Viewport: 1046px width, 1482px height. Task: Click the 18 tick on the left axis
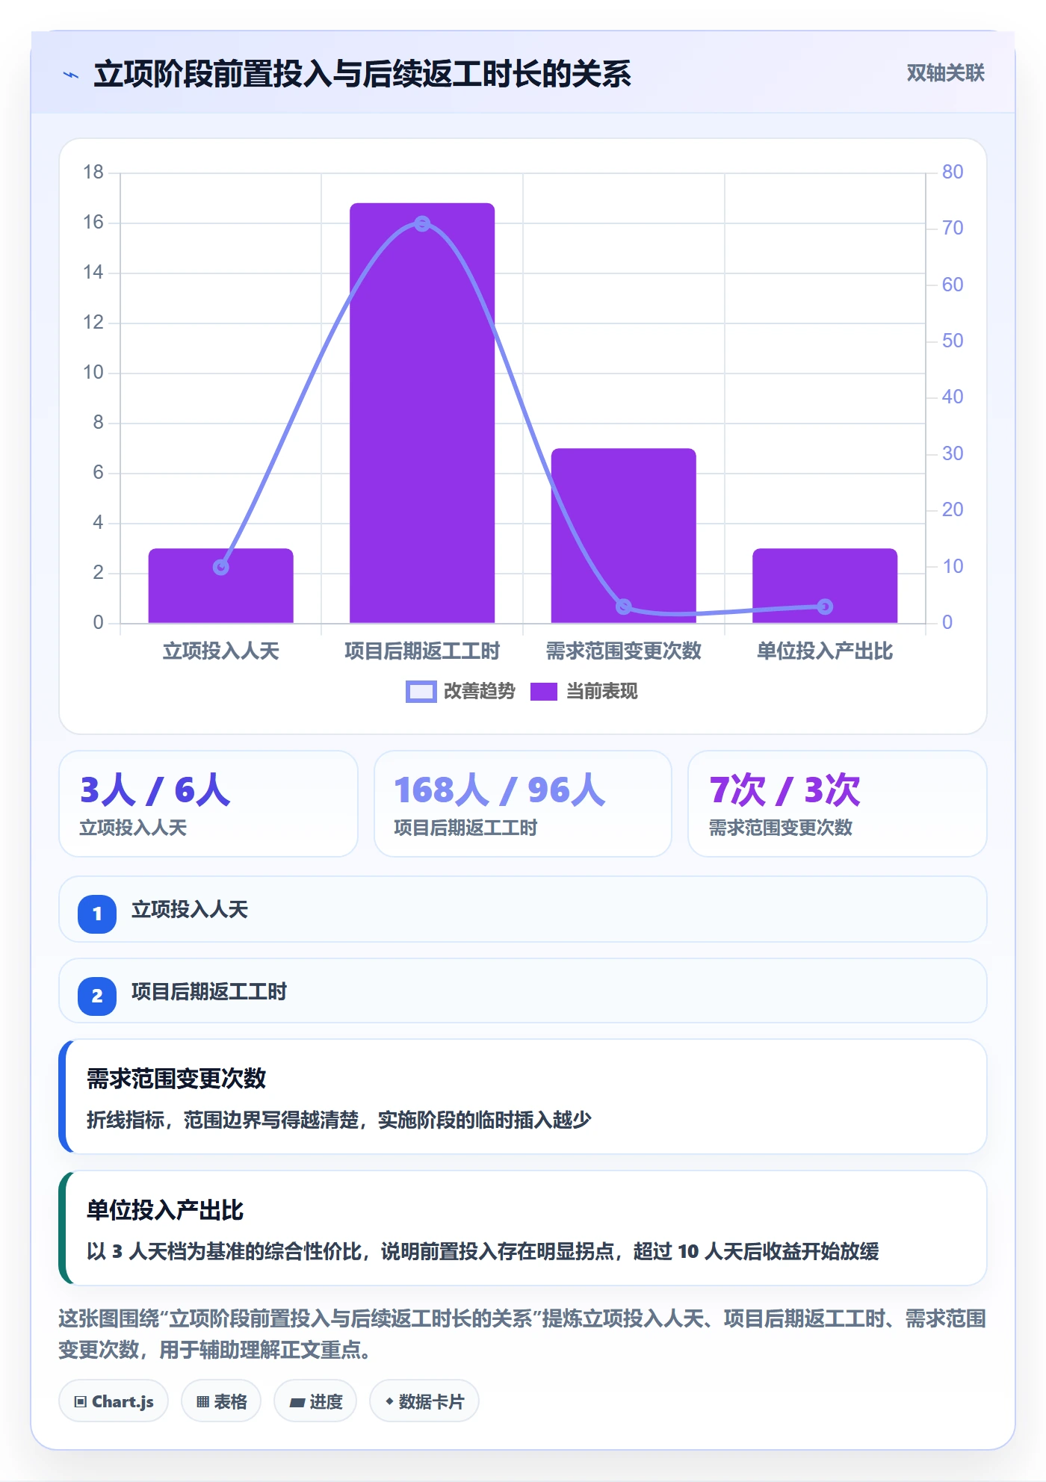(x=93, y=173)
